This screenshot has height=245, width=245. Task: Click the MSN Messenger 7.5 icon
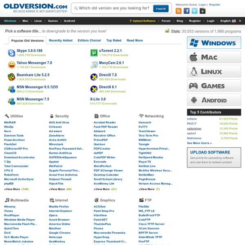pyautogui.click(x=11, y=101)
